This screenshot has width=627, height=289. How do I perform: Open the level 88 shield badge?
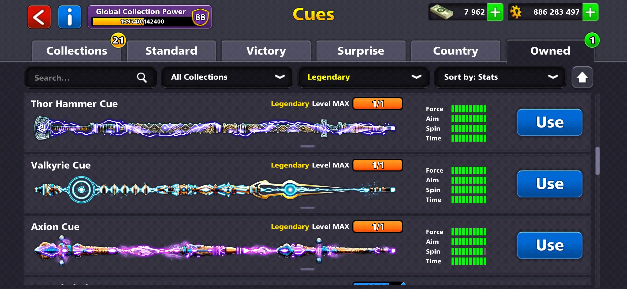tap(200, 17)
